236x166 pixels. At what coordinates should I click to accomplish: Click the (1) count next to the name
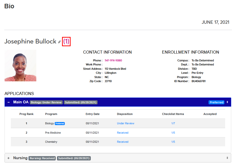pos(66,41)
